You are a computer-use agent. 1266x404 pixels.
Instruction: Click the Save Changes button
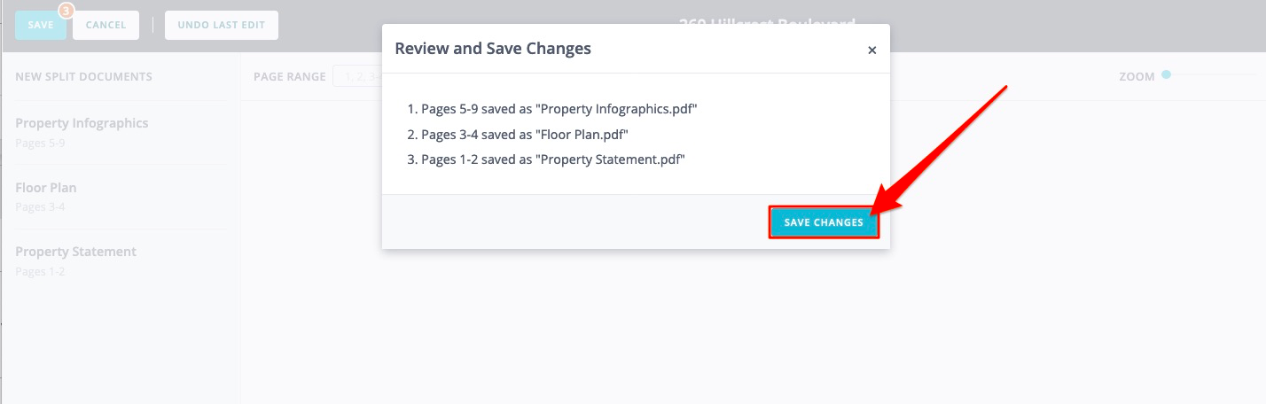click(824, 223)
